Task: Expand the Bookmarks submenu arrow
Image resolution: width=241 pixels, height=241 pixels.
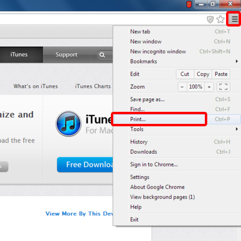Action: tap(237, 61)
